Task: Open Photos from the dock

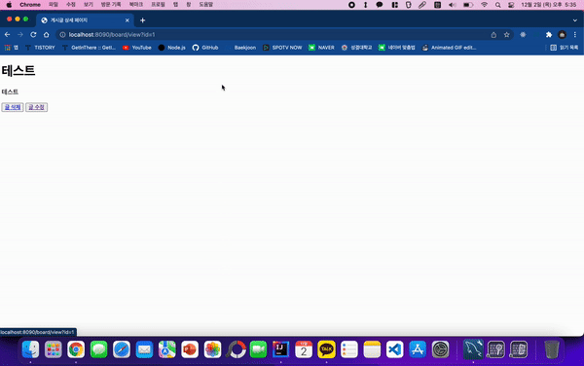Action: pyautogui.click(x=212, y=349)
